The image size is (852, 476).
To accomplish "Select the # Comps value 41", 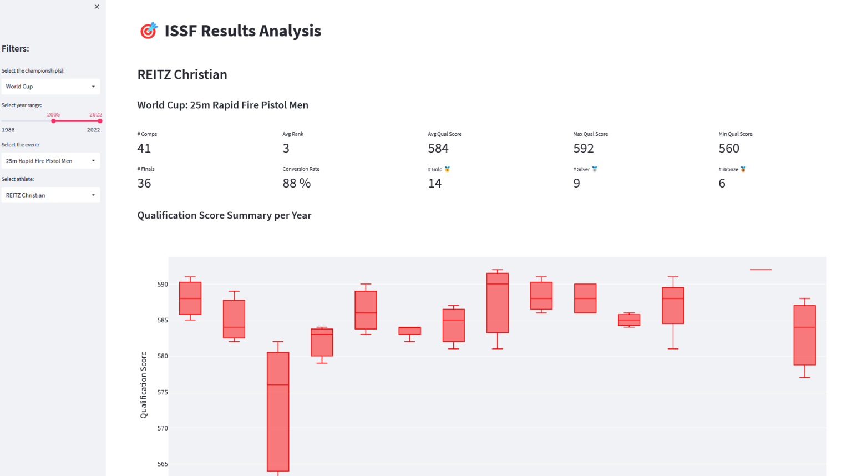I will [x=144, y=149].
